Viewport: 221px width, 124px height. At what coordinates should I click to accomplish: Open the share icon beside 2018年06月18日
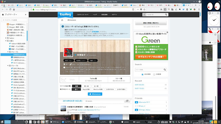[x=127, y=101]
